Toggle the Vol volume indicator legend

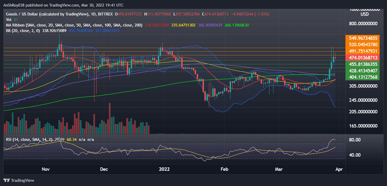pos(9,19)
